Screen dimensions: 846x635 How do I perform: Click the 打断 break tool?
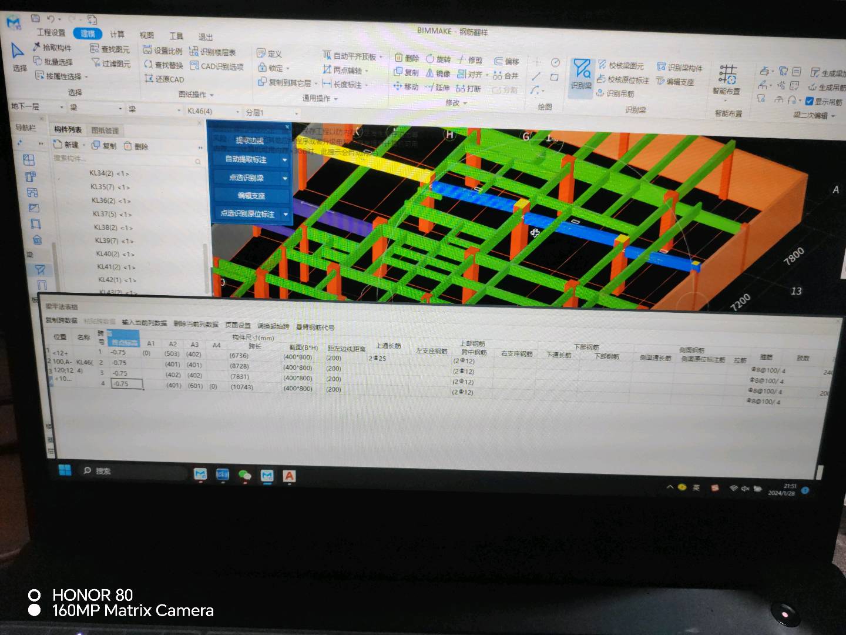point(469,89)
